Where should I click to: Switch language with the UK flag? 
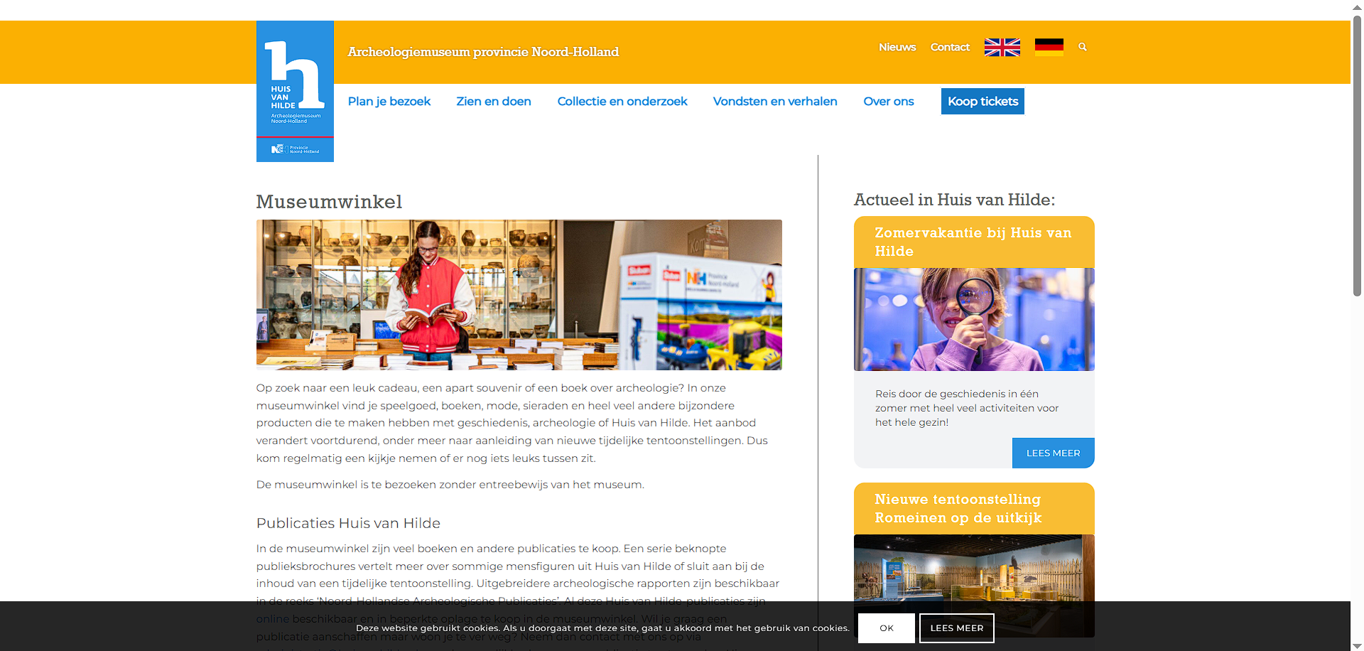click(x=1002, y=48)
